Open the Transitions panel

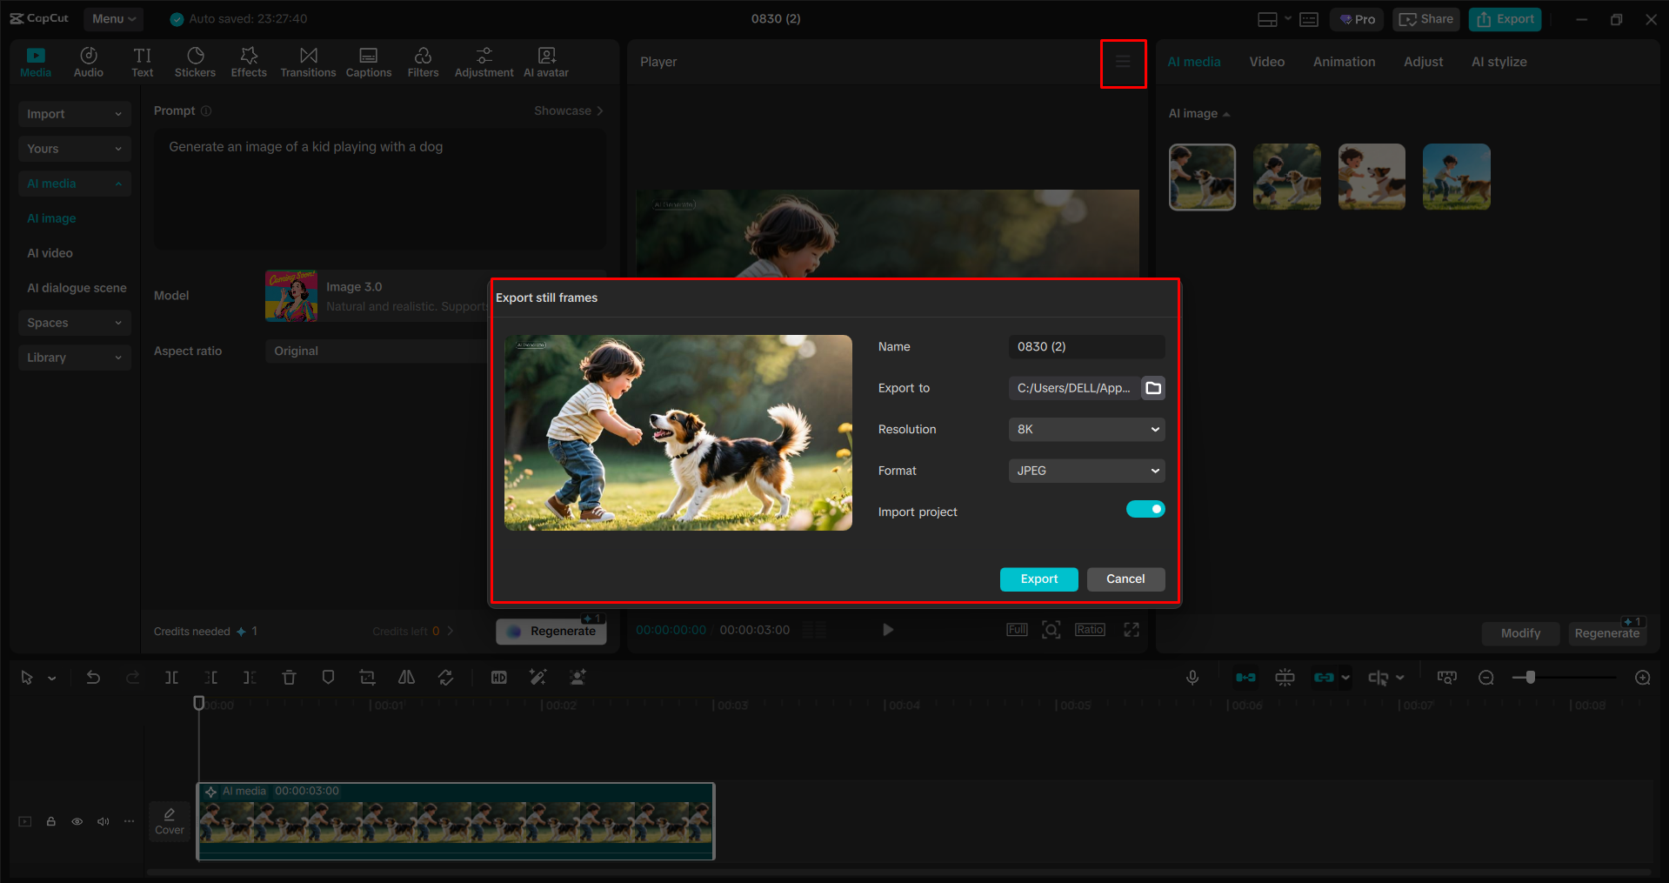[x=308, y=61]
